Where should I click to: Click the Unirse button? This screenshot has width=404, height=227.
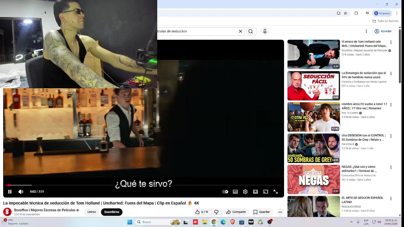(92, 212)
